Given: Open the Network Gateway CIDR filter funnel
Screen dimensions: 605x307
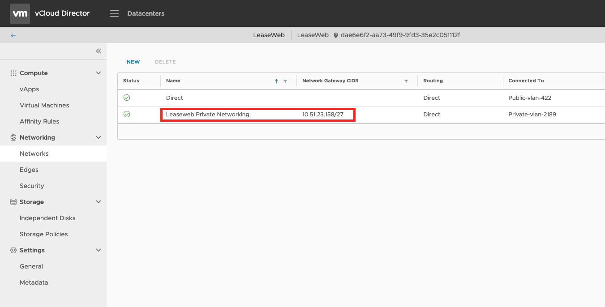Looking at the screenshot, I should (406, 81).
